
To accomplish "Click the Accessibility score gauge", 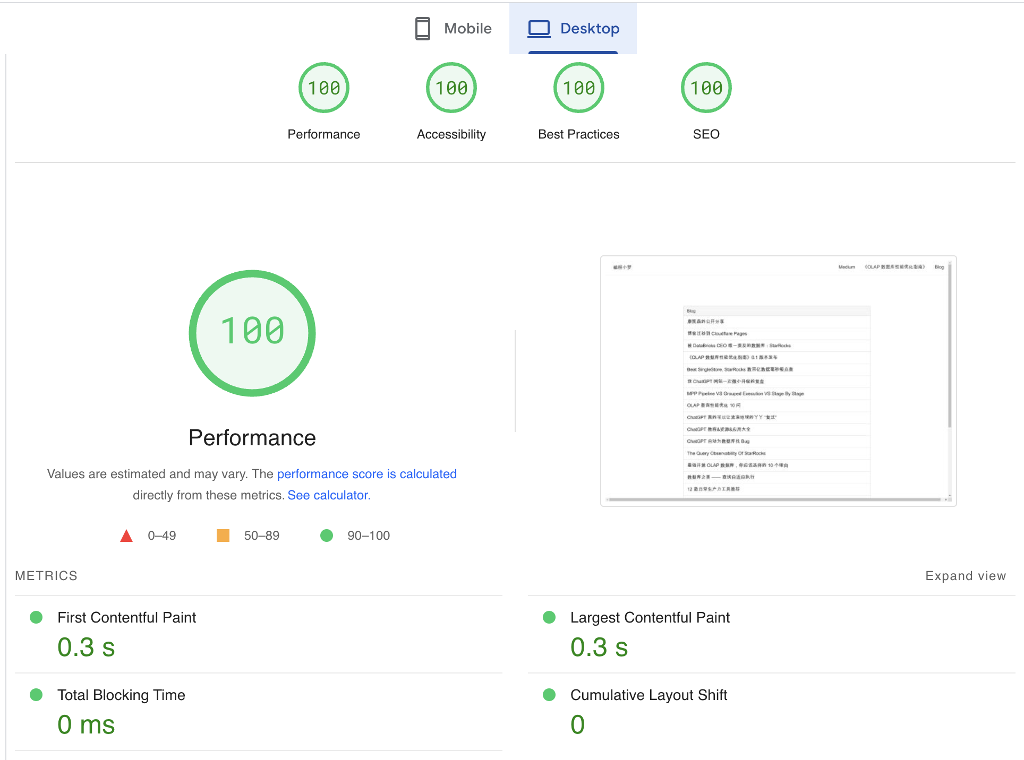I will (x=450, y=87).
